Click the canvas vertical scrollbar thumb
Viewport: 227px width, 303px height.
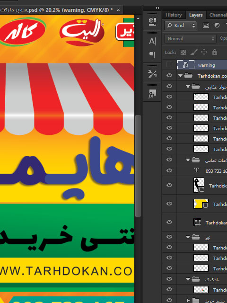(138, 166)
